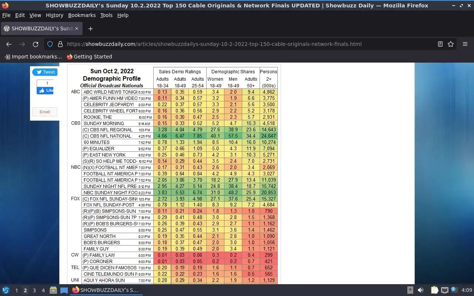Show site security padlock info
This screenshot has height=296, width=474.
tap(60, 44)
